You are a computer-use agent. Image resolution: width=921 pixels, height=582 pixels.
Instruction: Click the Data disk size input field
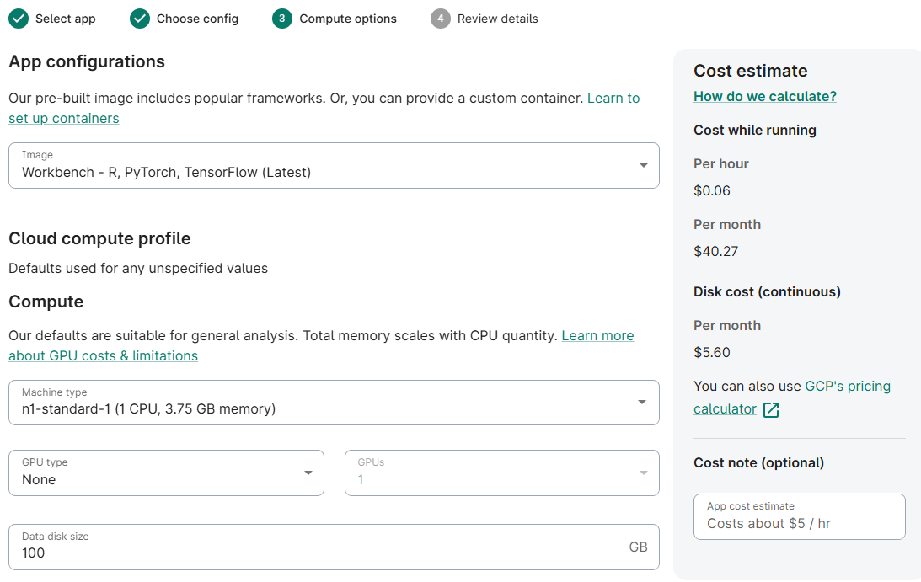(x=334, y=547)
